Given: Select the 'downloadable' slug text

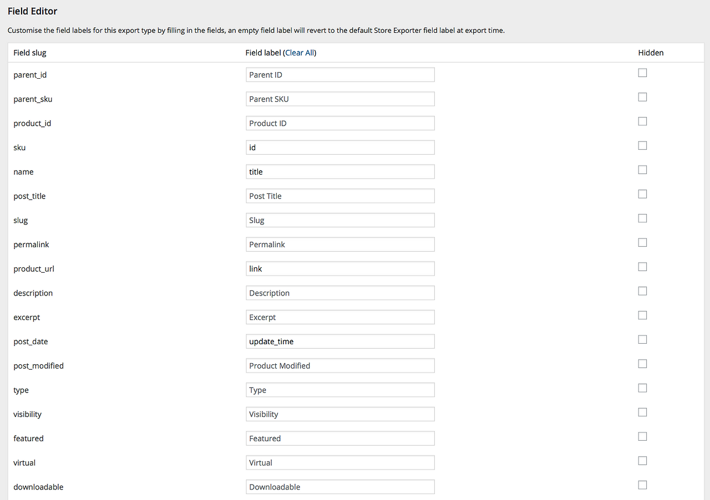Looking at the screenshot, I should click(x=38, y=487).
